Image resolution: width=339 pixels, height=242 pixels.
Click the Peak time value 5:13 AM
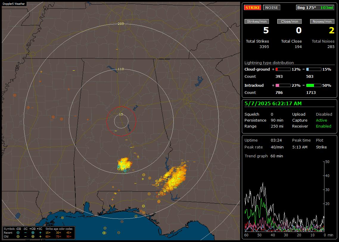300,147
